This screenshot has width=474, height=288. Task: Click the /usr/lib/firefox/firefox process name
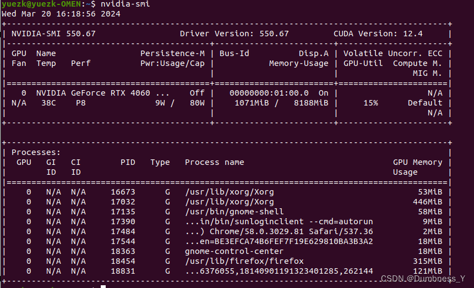244,261
